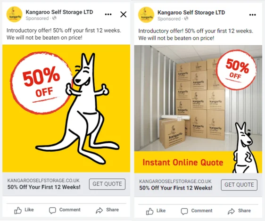Open the three-dot menu on the left ad
This screenshot has width=265, height=221.
(108, 15)
